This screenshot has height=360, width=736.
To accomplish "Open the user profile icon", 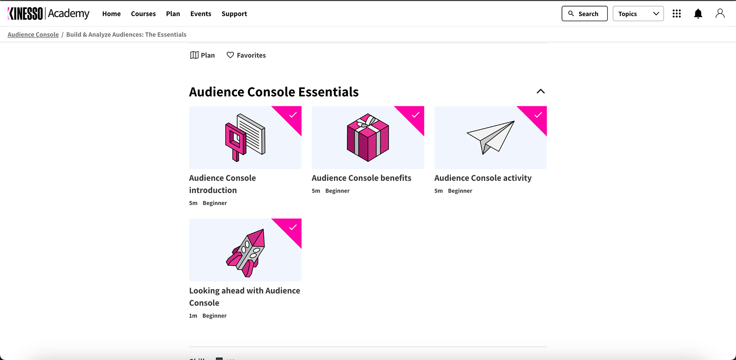I will [x=720, y=13].
